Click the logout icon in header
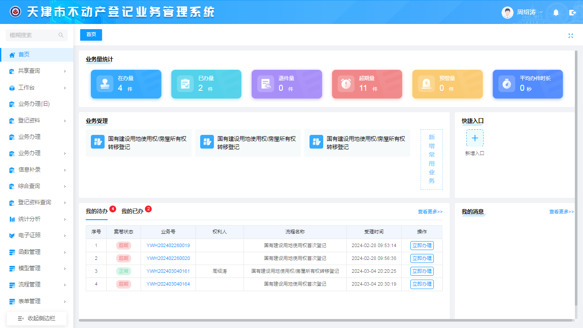Image resolution: width=583 pixels, height=328 pixels. click(x=572, y=12)
